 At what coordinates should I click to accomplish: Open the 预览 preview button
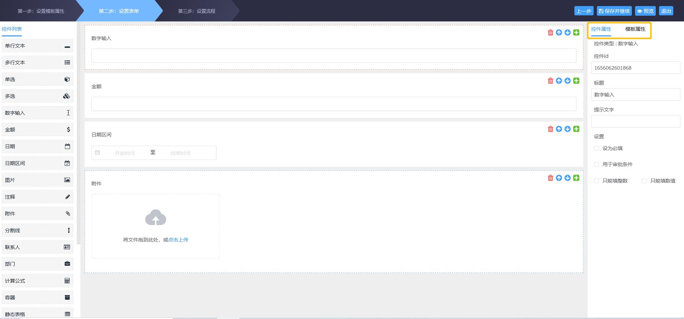[x=645, y=11]
